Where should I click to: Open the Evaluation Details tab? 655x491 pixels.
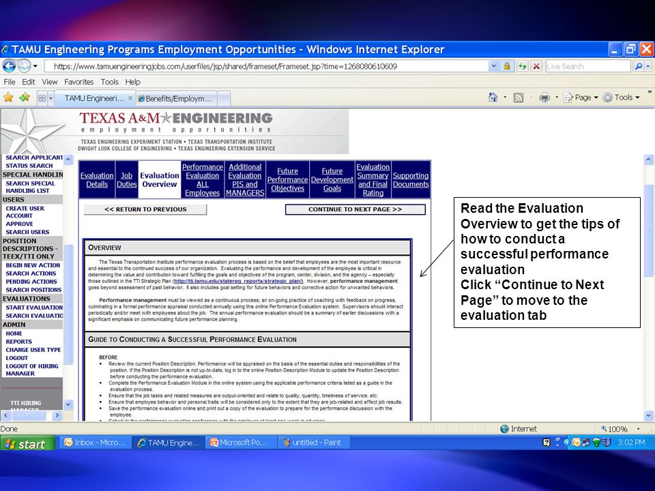coord(97,180)
